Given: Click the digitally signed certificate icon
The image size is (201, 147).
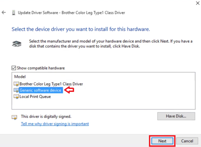Looking at the screenshot, I should (14, 117).
